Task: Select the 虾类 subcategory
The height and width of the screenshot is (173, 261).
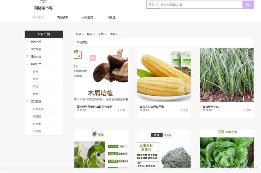Action: point(35,71)
